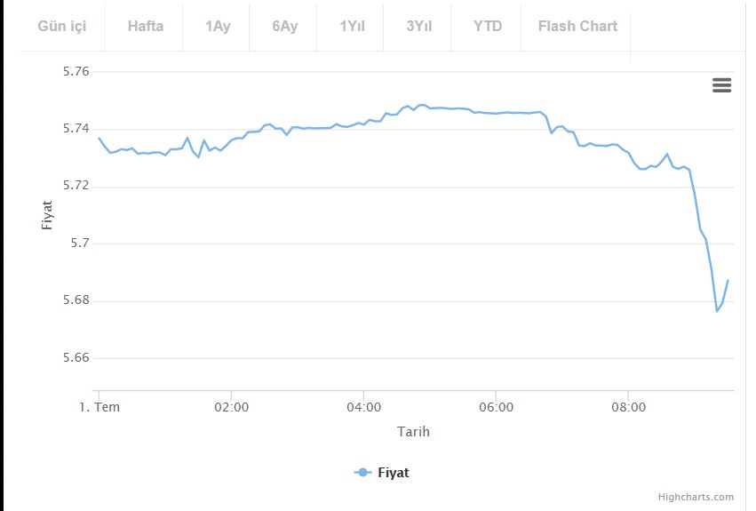Switch to the Gün içi tab

[62, 26]
